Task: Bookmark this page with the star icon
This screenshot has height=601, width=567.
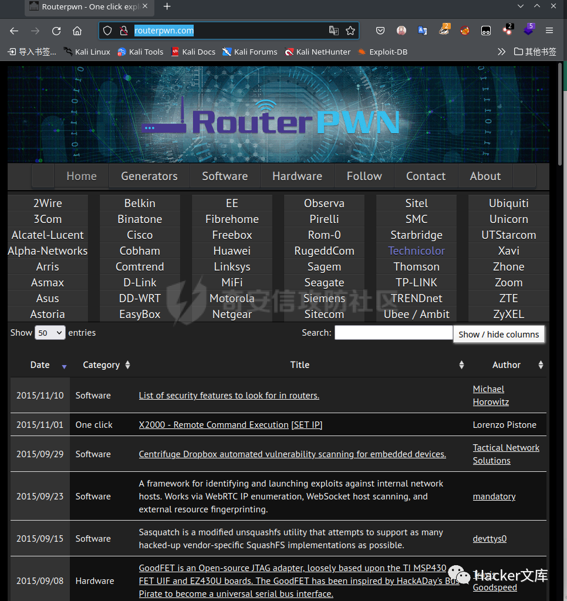Action: (350, 31)
